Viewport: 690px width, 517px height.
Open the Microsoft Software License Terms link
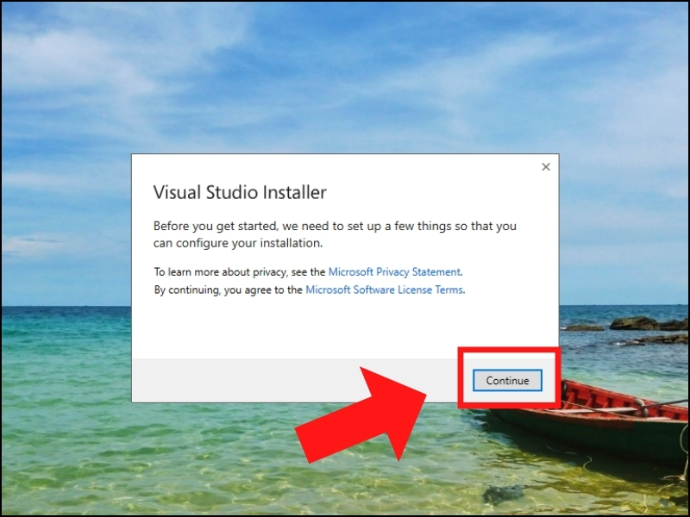coord(384,290)
